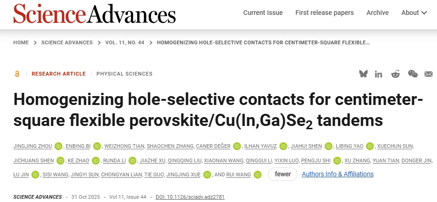The height and width of the screenshot is (202, 437).
Task: Open Vol. 11, No. 44 breadcrumb
Action: coord(124,42)
